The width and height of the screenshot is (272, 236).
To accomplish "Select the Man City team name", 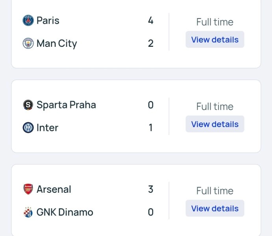I will (x=57, y=43).
